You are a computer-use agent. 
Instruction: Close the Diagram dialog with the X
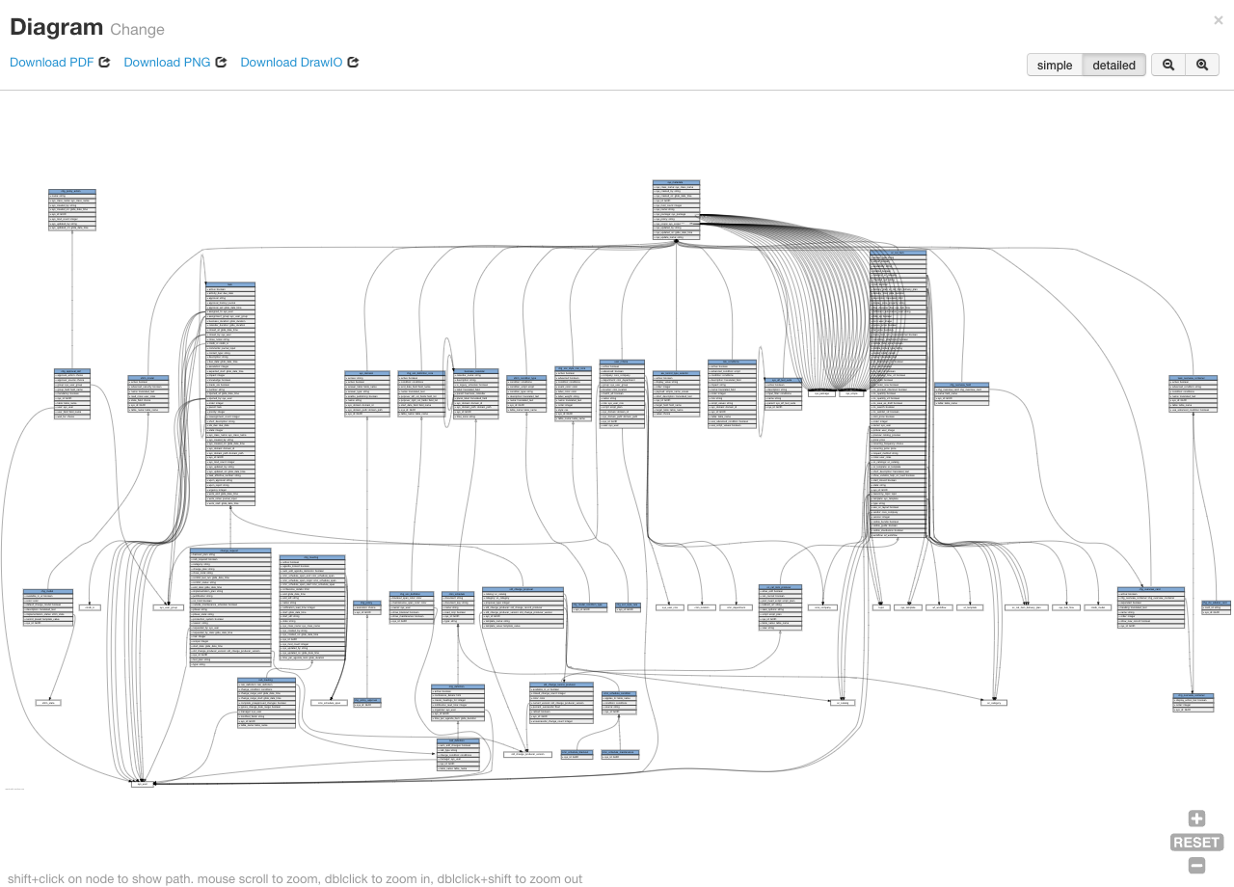(x=1219, y=20)
